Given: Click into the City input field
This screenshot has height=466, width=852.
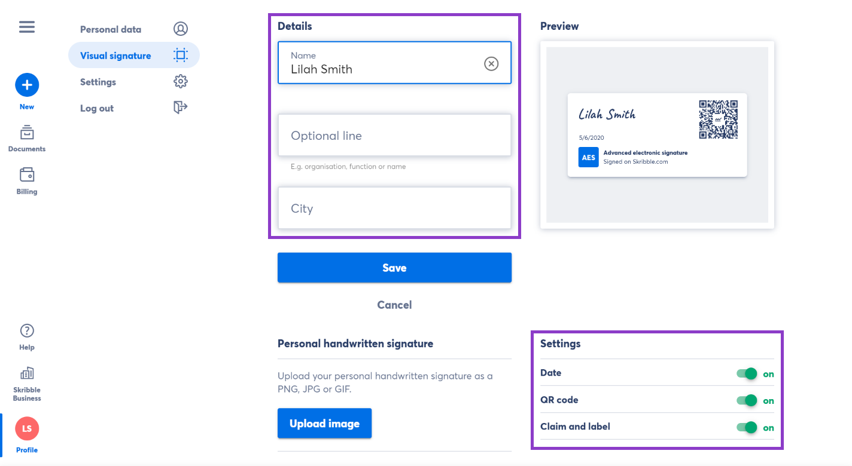Looking at the screenshot, I should (394, 209).
